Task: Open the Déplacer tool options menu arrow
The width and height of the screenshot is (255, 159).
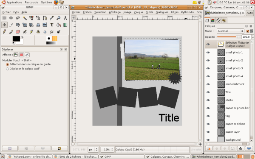Action: point(61,49)
